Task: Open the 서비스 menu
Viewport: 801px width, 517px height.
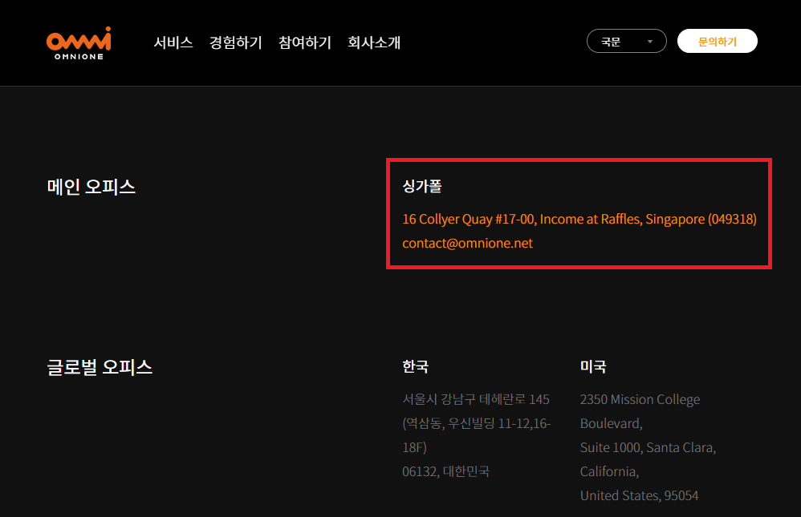Action: coord(173,42)
